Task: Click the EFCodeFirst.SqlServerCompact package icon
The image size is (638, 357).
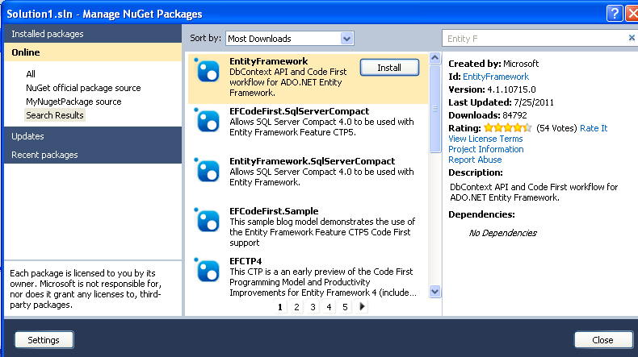Action: point(208,118)
